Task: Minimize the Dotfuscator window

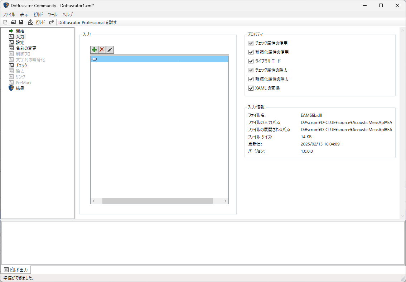Action: [364, 5]
